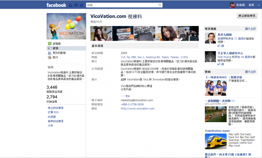Click the VicoVation.com page title
The width and height of the screenshot is (262, 158).
116,16
